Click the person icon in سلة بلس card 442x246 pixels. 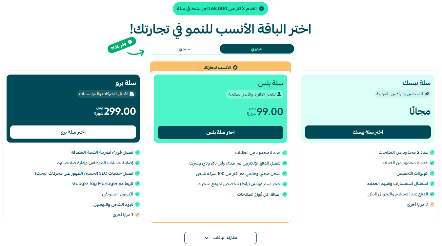[279, 94]
